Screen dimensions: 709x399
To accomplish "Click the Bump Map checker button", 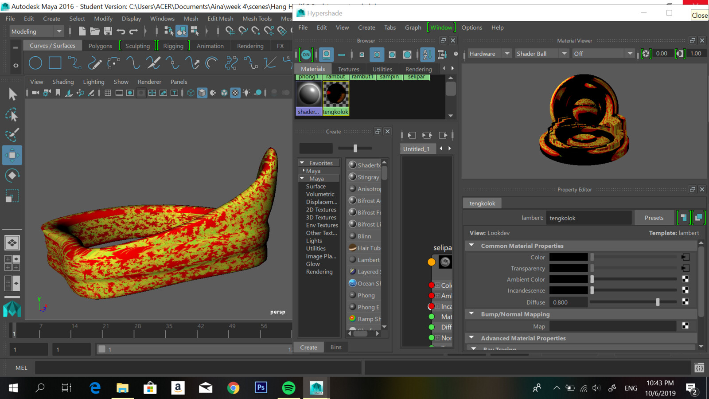I will [x=685, y=326].
